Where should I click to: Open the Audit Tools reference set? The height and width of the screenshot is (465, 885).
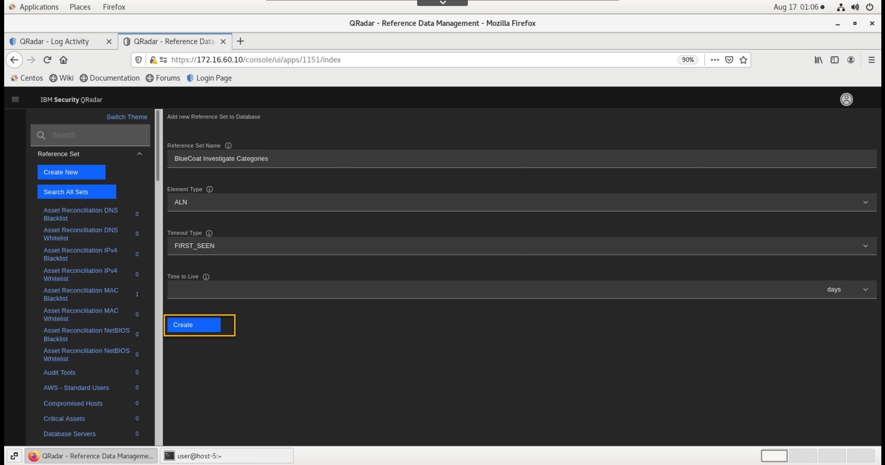tap(59, 373)
